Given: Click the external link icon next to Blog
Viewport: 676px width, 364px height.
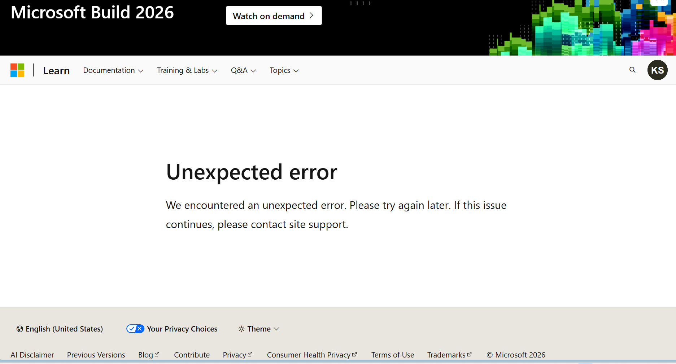Looking at the screenshot, I should 157,354.
